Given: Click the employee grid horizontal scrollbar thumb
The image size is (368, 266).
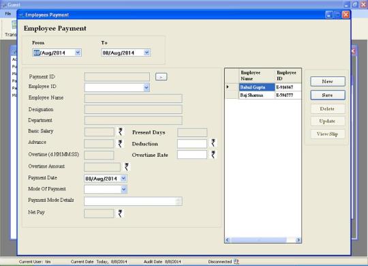Looking at the screenshot, I should [x=258, y=240].
